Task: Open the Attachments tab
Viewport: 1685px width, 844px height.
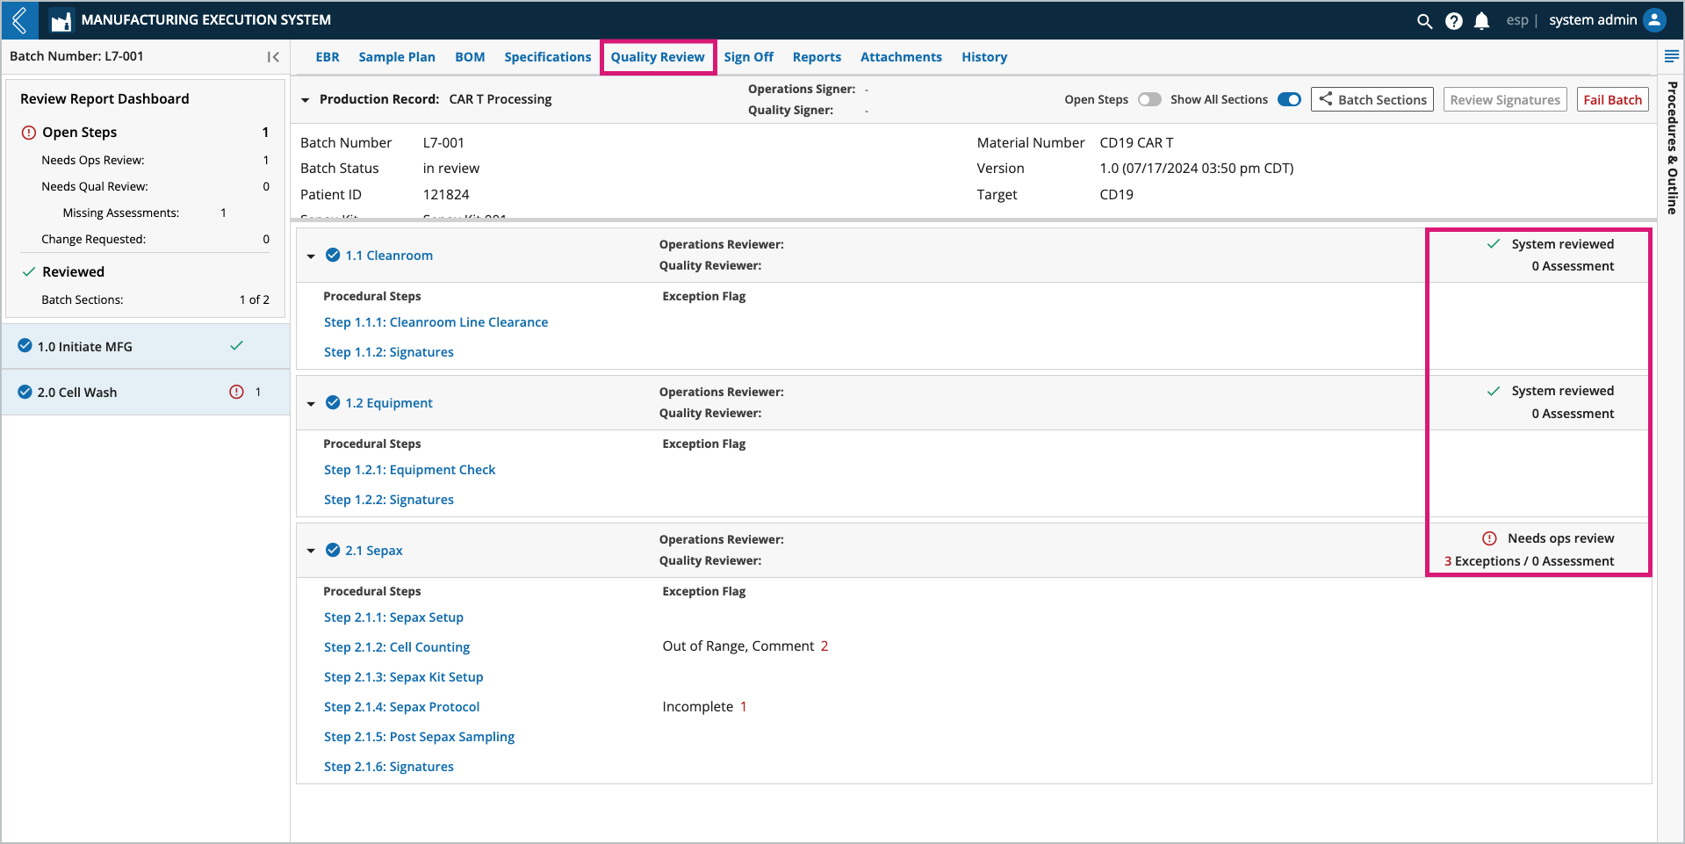Action: (901, 57)
